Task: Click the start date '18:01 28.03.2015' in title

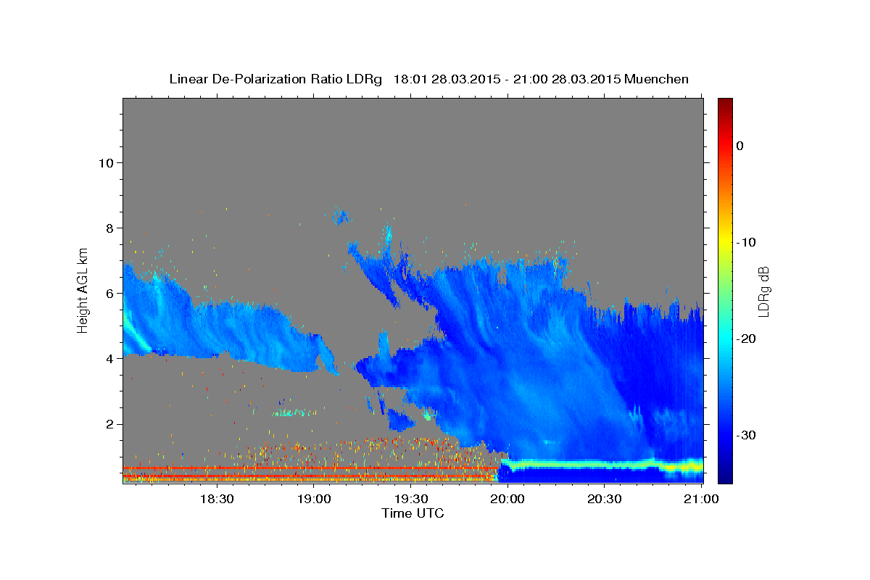Action: (447, 79)
